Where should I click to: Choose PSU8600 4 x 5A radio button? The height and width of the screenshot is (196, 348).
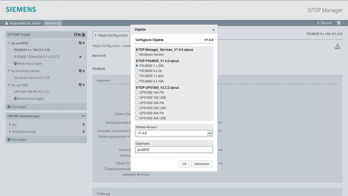pos(137,71)
